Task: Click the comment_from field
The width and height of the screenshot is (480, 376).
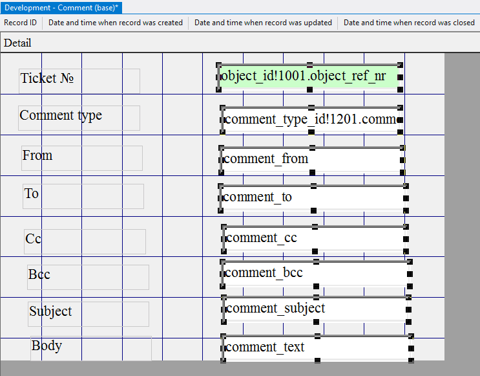Action: tap(310, 160)
